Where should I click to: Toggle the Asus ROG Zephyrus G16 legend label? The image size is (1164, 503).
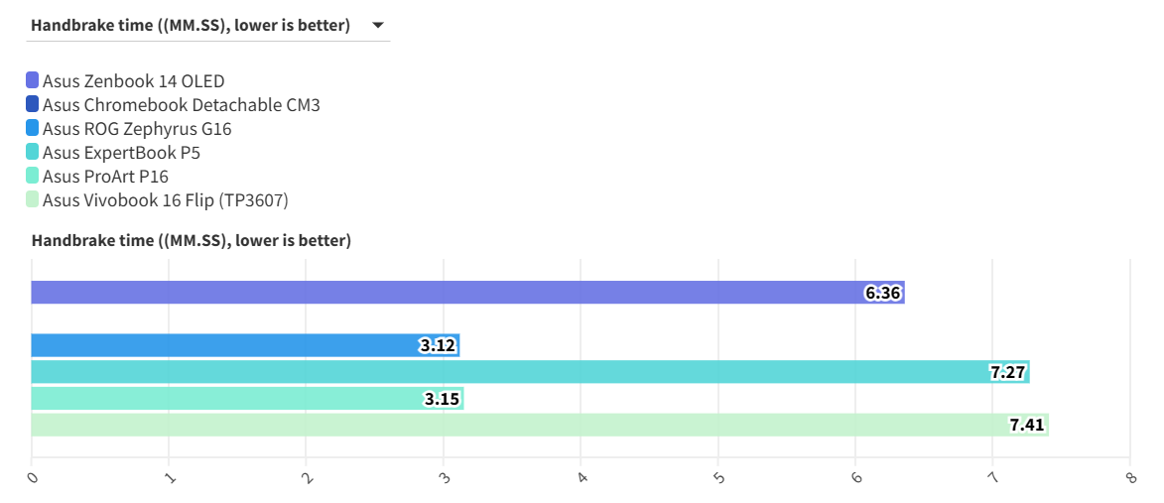click(x=137, y=129)
